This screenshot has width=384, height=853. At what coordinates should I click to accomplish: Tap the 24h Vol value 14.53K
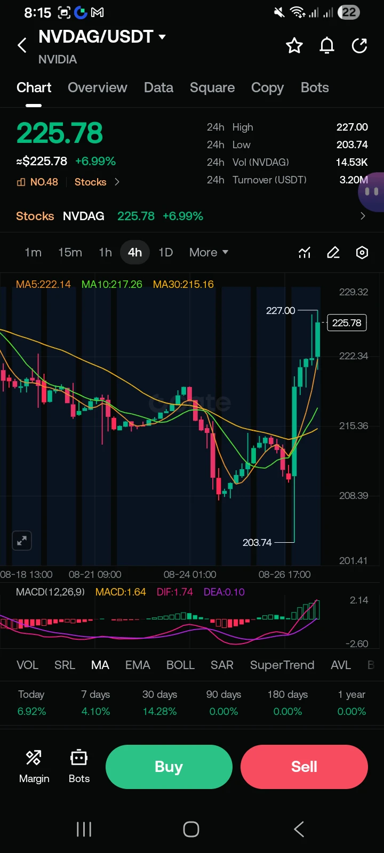351,162
